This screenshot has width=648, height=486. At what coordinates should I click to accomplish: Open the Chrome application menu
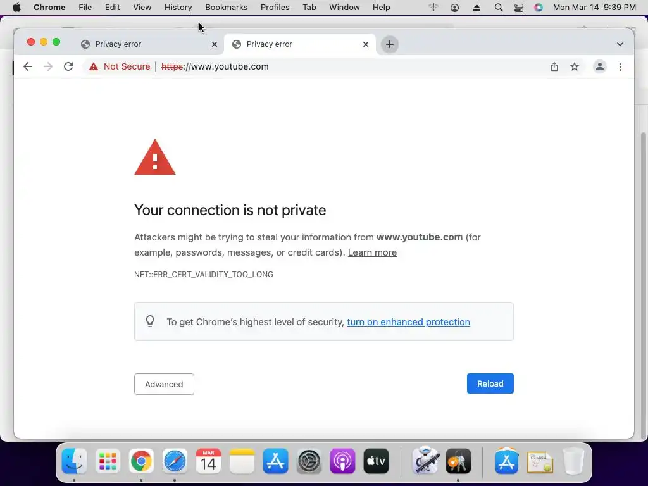pyautogui.click(x=49, y=8)
